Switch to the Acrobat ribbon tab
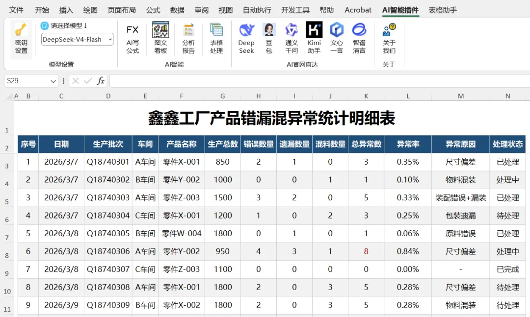This screenshot has height=317, width=530. [x=358, y=10]
